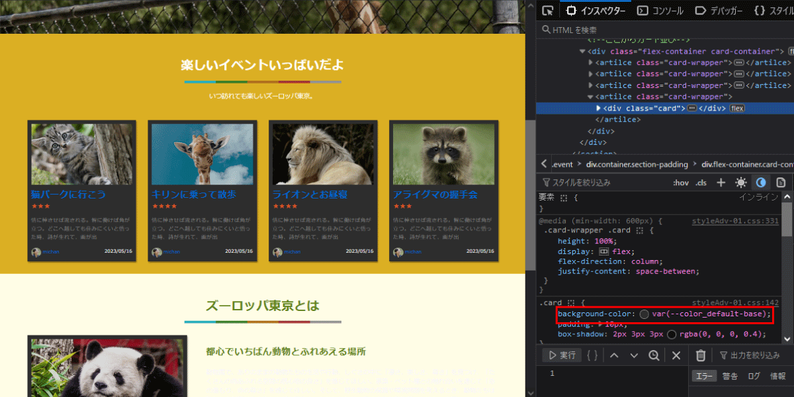Viewport: 794px width, 397px height.
Task: Click ellipsis badge on first card-wrapper row
Action: (x=739, y=62)
